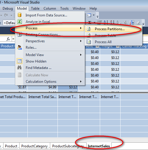
Task: Open the Freight column filter dropdown
Action: [x=118, y=46]
